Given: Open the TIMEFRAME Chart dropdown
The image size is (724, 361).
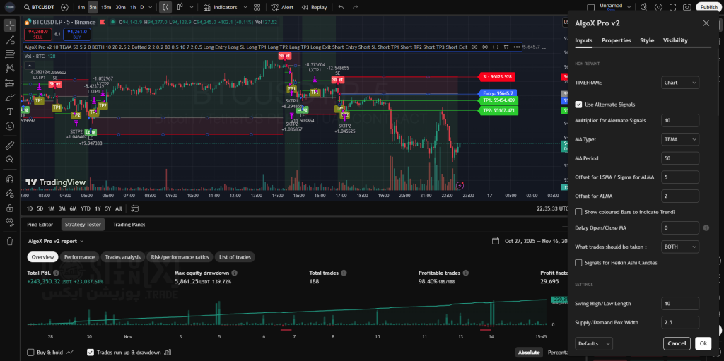Looking at the screenshot, I should point(680,83).
